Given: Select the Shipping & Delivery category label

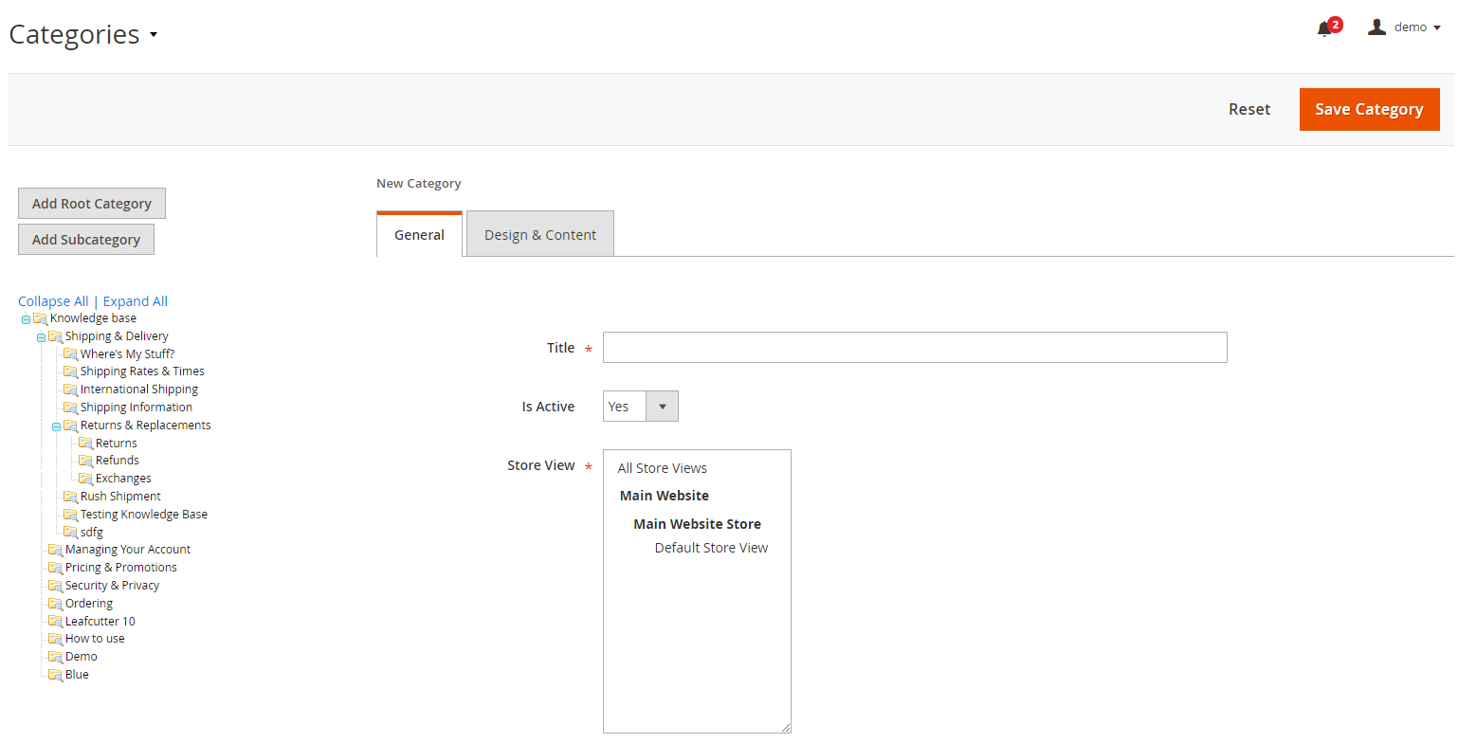Looking at the screenshot, I should 117,336.
